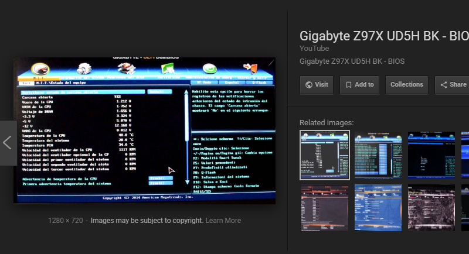Screen dimensions: 469x254
Task: Click the Temperatura de la CPU row
Action: (x=78, y=136)
